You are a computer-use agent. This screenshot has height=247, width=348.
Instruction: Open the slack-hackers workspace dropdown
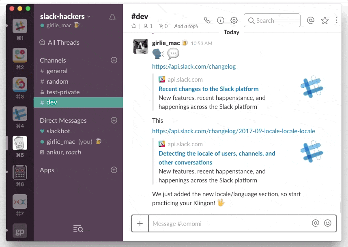(63, 16)
